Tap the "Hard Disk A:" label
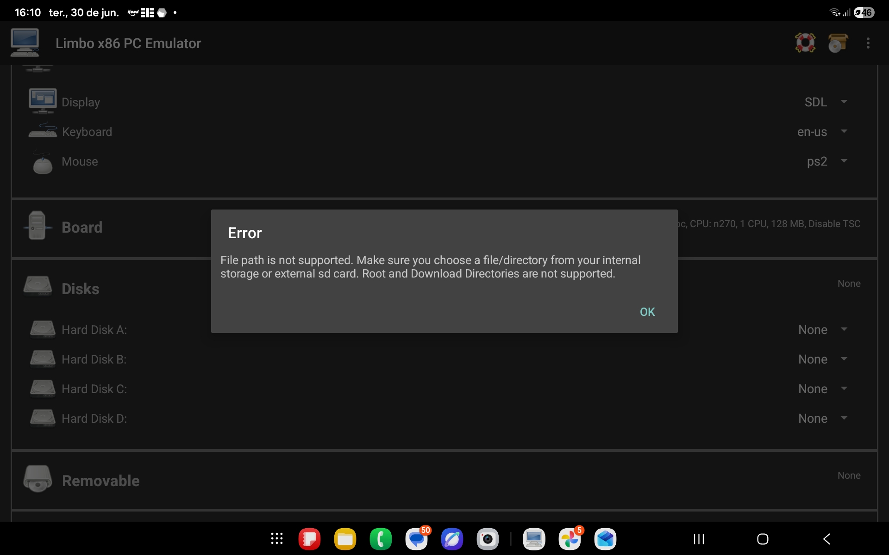Image resolution: width=889 pixels, height=555 pixels. (x=94, y=330)
